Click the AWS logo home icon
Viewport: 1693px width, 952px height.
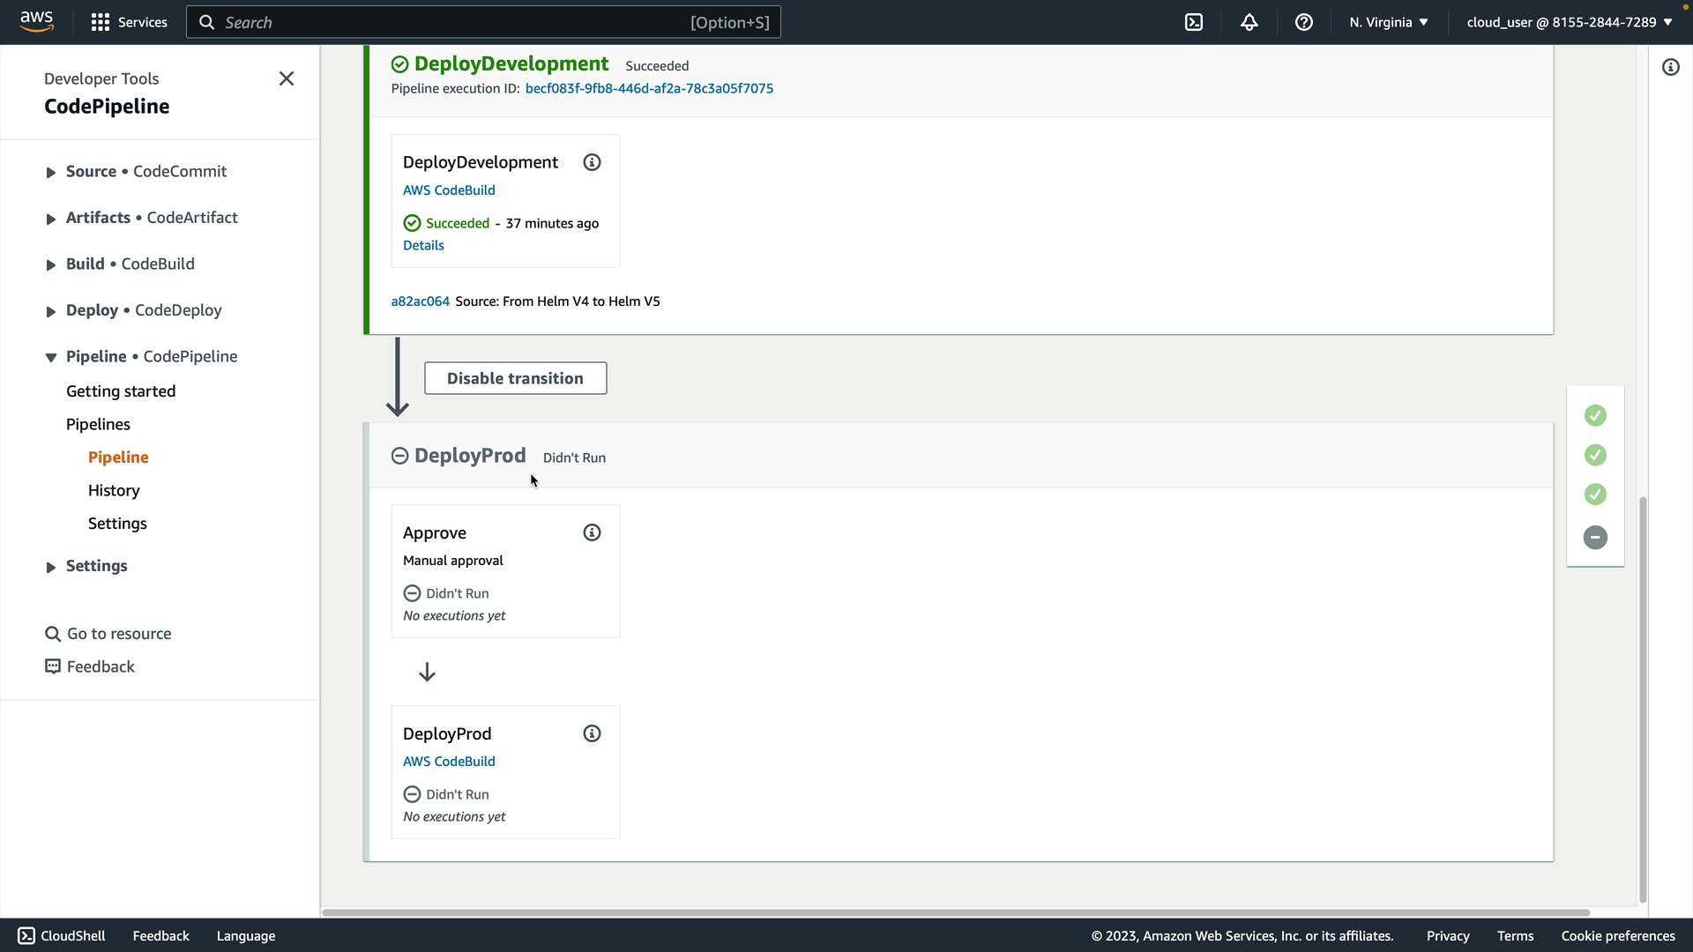pos(36,21)
